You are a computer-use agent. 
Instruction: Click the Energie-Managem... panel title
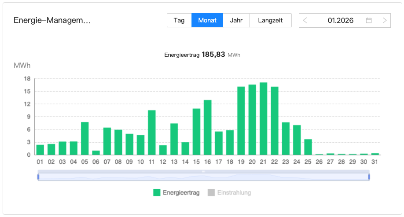pyautogui.click(x=52, y=20)
